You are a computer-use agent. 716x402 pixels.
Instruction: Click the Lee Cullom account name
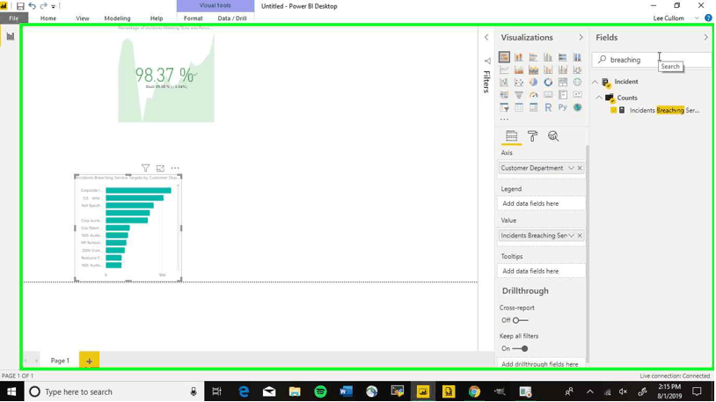pos(669,18)
